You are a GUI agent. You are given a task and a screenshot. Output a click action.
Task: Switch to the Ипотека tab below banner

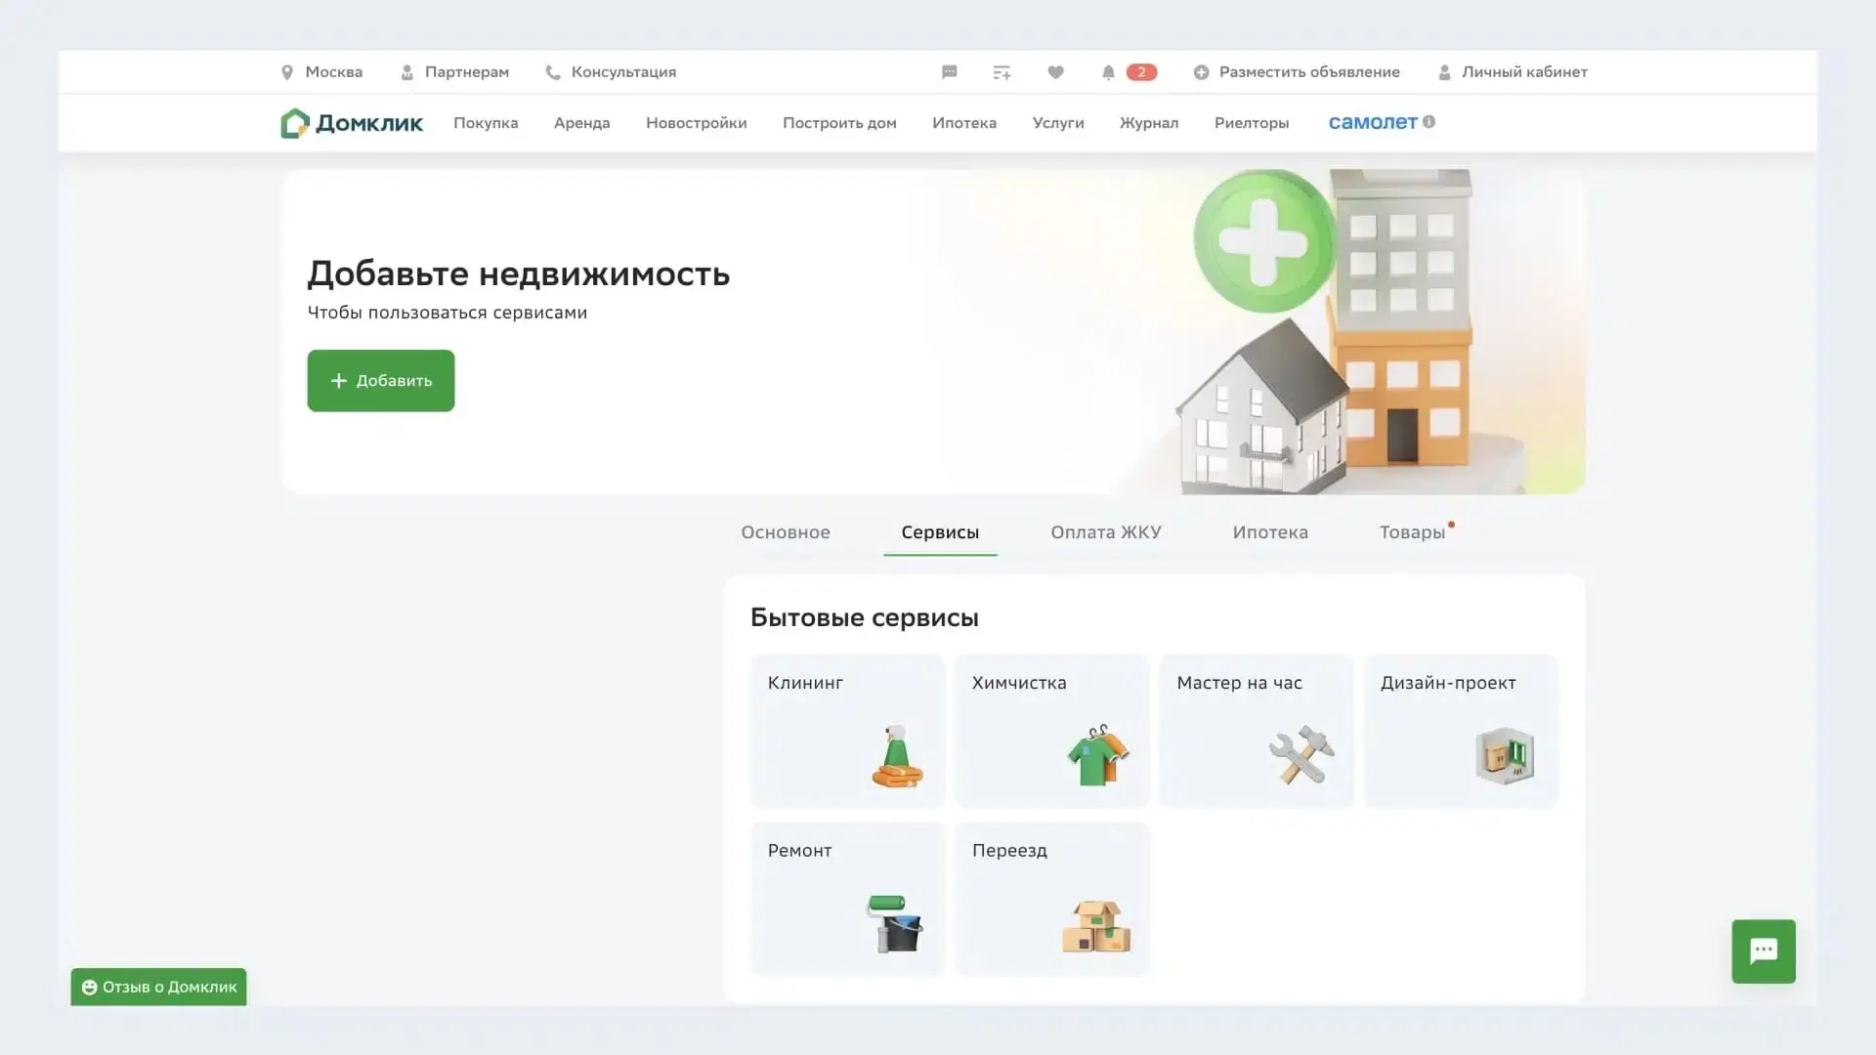(1270, 532)
